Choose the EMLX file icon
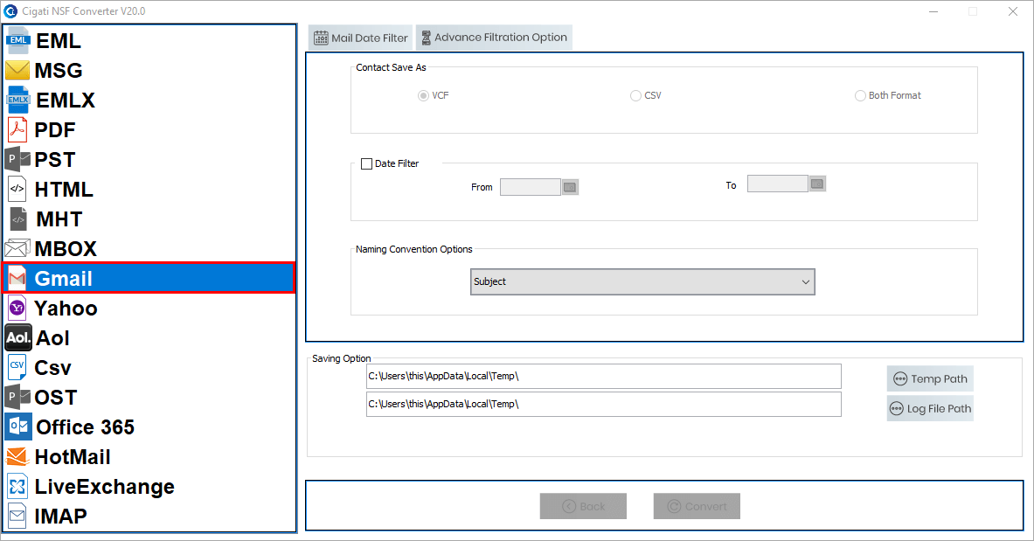 [x=17, y=100]
